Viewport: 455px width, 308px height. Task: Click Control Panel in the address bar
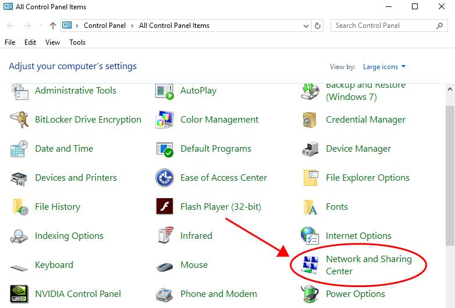[x=105, y=26]
